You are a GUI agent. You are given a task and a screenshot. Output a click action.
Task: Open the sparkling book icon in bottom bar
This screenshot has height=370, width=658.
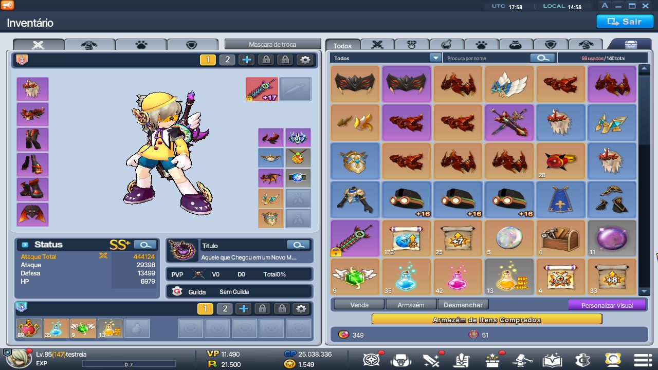552,359
